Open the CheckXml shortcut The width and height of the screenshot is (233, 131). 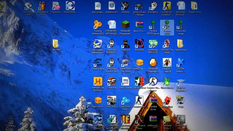pos(56,7)
